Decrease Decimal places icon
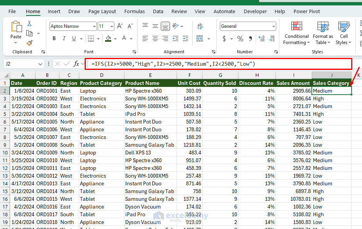 pyautogui.click(x=272, y=39)
